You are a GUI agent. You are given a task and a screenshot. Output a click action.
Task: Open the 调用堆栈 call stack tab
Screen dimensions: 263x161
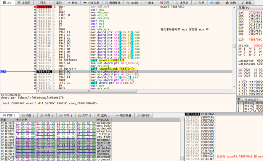[x=113, y=3]
